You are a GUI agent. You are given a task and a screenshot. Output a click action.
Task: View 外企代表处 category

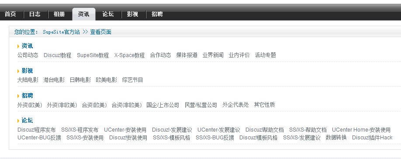coord(235,105)
